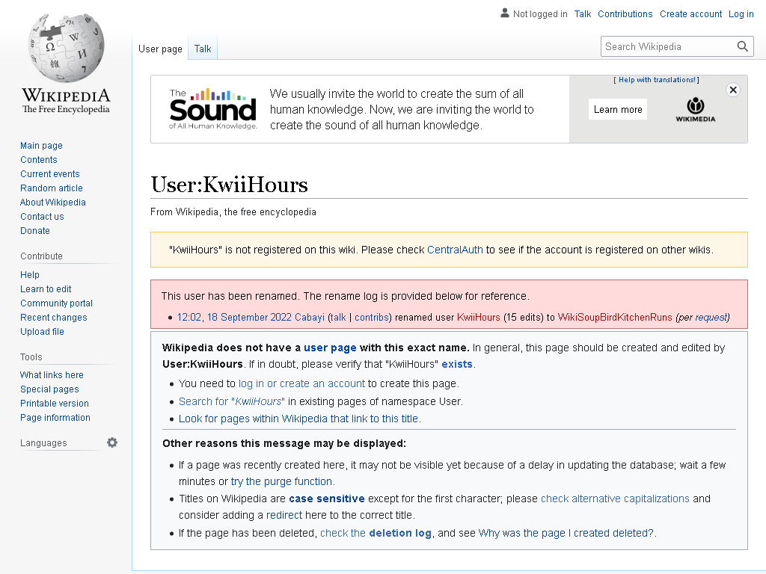This screenshot has height=574, width=766.
Task: Close the Sound banner
Action: coord(733,90)
